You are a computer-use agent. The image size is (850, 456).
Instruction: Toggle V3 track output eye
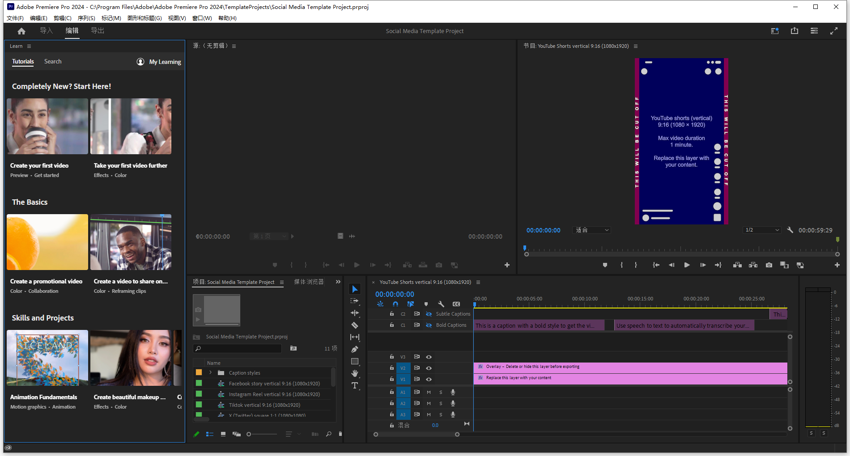[x=429, y=357]
